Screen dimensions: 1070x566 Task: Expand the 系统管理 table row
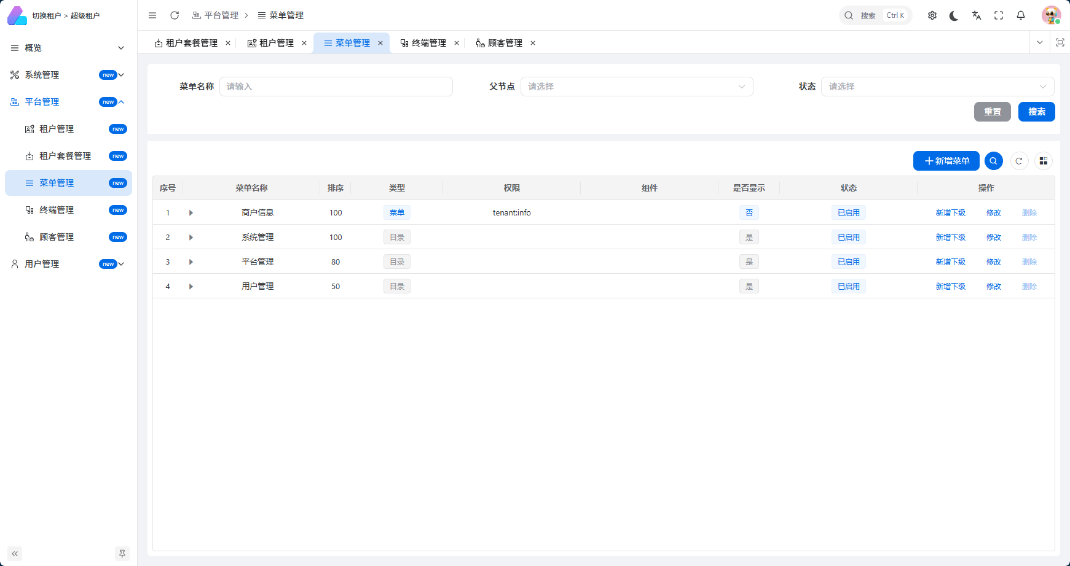click(x=191, y=238)
